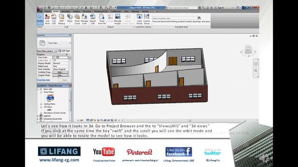Image resolution: width=298 pixels, height=167 pixels.
Task: Expand the Legends tree node
Action: click(x=38, y=116)
